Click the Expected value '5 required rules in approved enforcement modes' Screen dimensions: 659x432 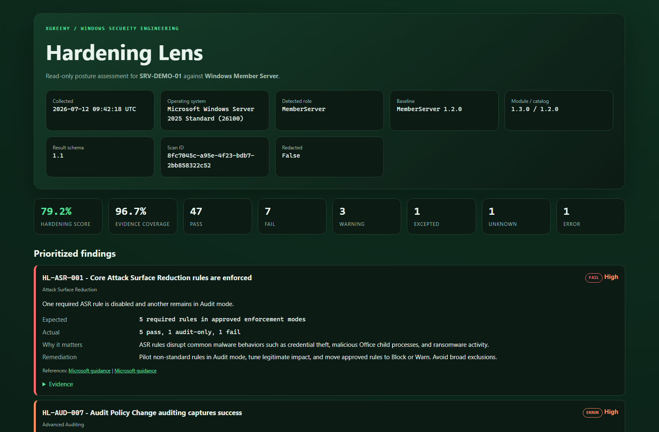222,319
